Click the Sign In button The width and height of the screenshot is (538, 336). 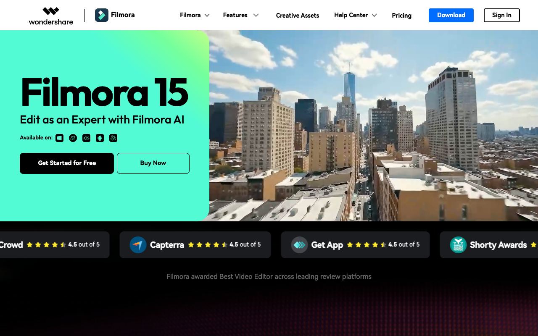(502, 15)
